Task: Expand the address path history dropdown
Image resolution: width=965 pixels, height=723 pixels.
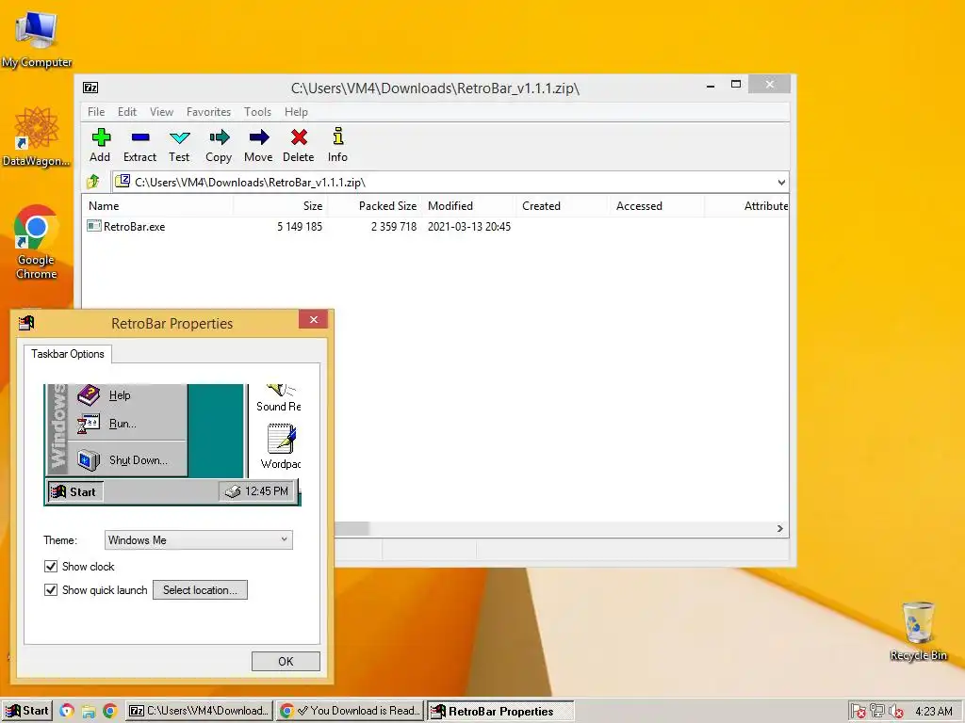Action: coord(781,182)
